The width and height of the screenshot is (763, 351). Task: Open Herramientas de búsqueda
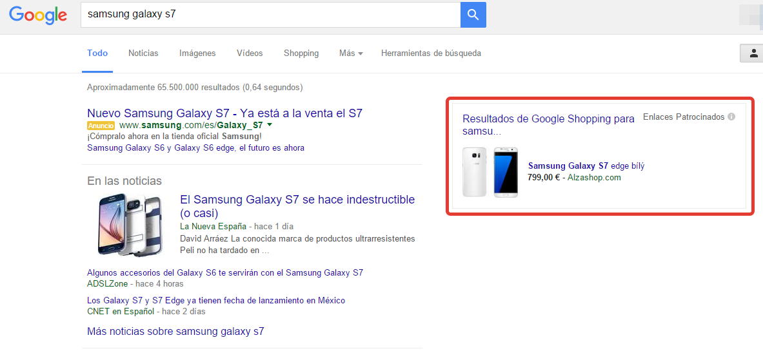click(431, 53)
